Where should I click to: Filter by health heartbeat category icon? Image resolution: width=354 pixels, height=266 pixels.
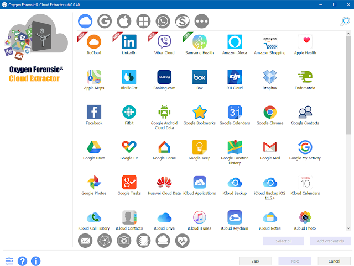(182, 241)
